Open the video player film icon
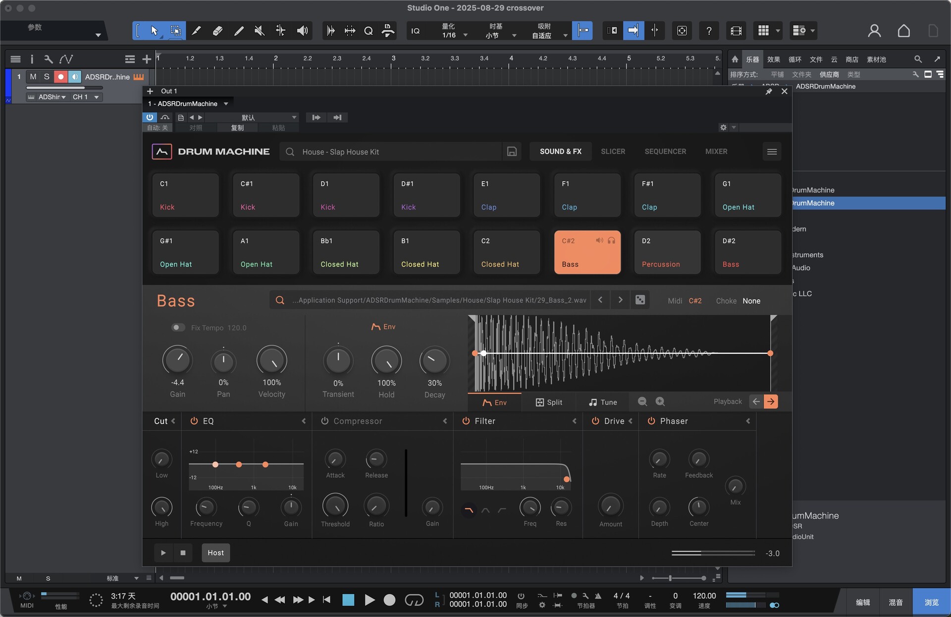Viewport: 951px width, 617px height. coord(736,31)
